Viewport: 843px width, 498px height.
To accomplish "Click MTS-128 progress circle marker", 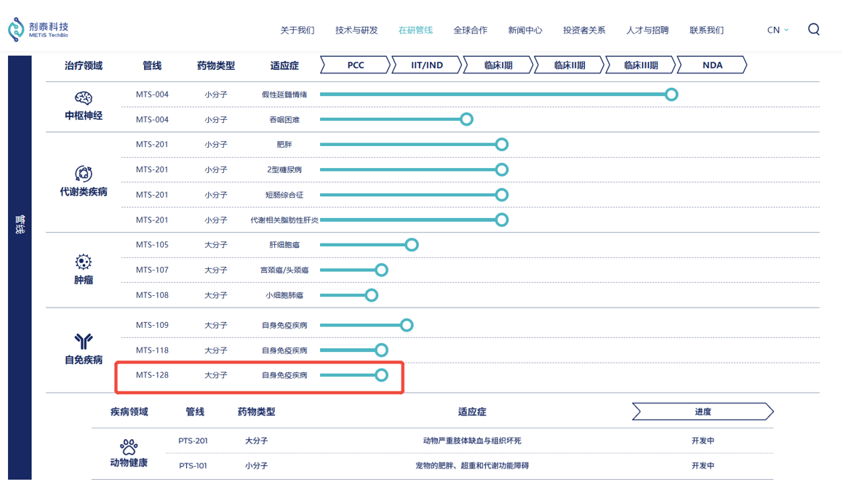I will tap(381, 375).
